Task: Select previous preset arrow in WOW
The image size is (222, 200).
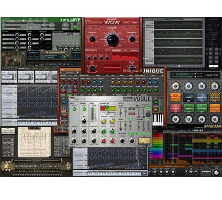Action: [x=86, y=23]
